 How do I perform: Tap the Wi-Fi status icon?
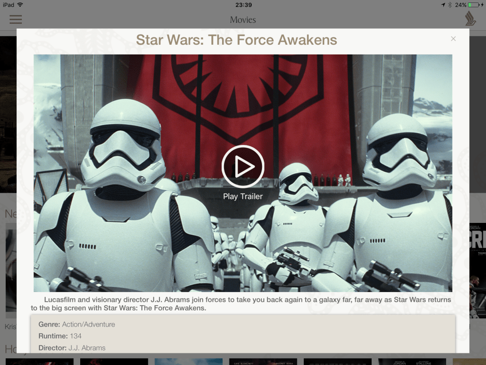[20, 5]
